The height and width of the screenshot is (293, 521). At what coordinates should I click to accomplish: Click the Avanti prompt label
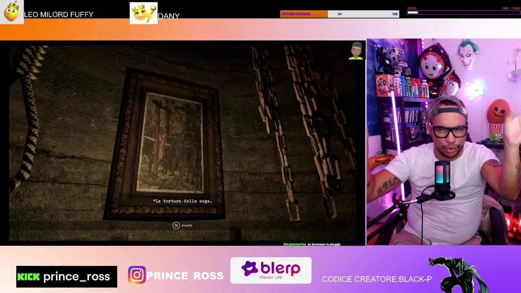tap(187, 225)
